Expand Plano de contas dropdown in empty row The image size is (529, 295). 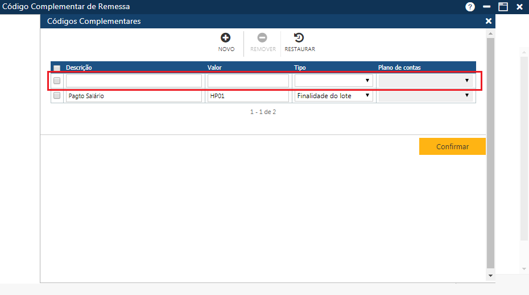pos(425,81)
